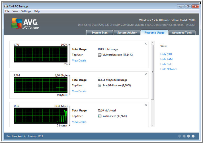The image size is (203, 143).
Task: Click the svchost.exe process icon
Action: click(99, 116)
